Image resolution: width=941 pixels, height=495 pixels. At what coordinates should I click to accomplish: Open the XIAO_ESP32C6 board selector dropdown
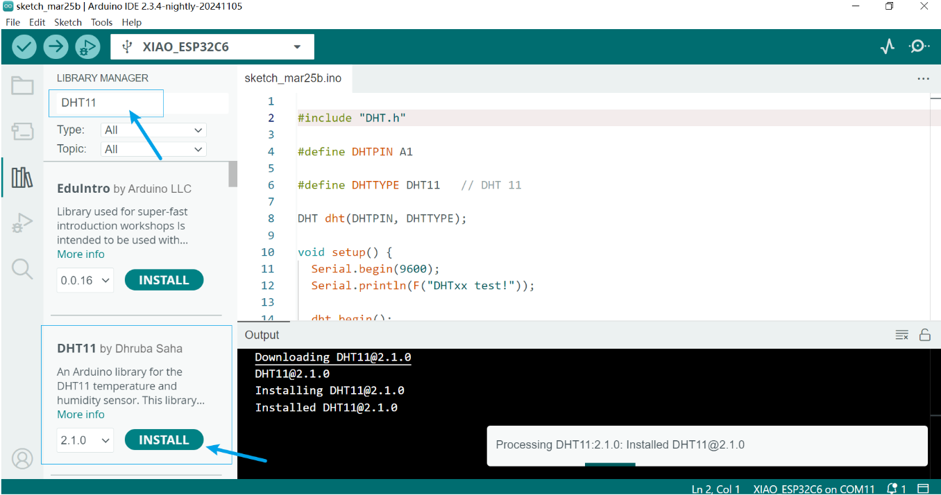click(x=212, y=47)
